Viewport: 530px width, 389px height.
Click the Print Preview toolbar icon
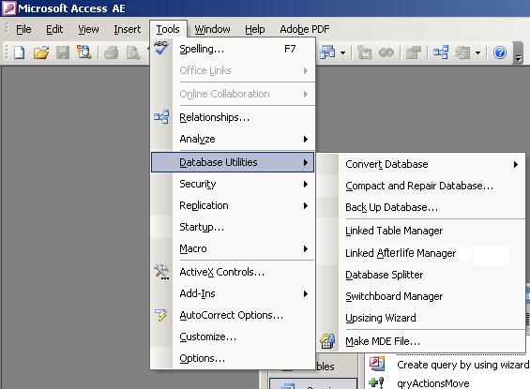(133, 52)
